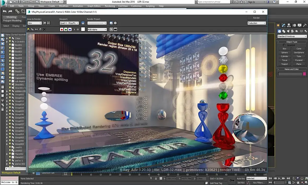Print the rendered image

pyautogui.click(x=40, y=29)
